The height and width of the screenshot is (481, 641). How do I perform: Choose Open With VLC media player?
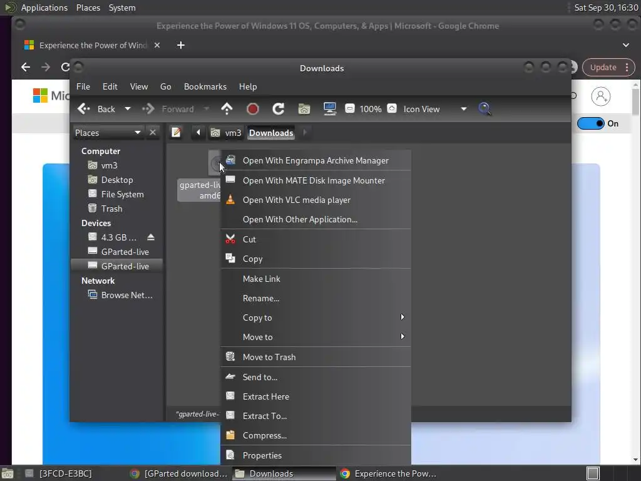(315, 200)
